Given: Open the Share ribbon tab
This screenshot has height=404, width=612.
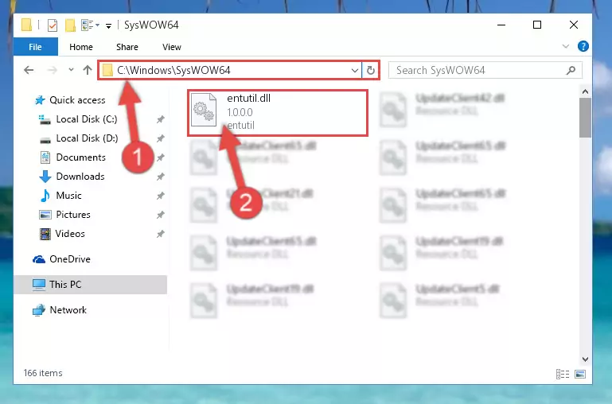Looking at the screenshot, I should (127, 47).
